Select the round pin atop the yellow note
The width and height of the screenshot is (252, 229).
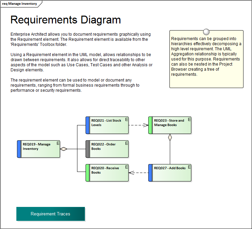click(206, 32)
